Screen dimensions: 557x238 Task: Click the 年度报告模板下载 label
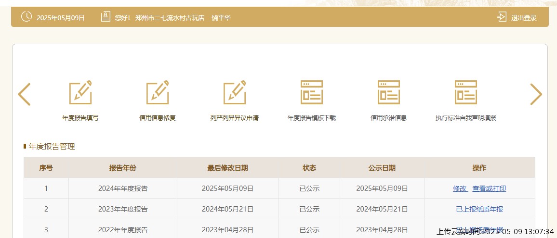[312, 118]
